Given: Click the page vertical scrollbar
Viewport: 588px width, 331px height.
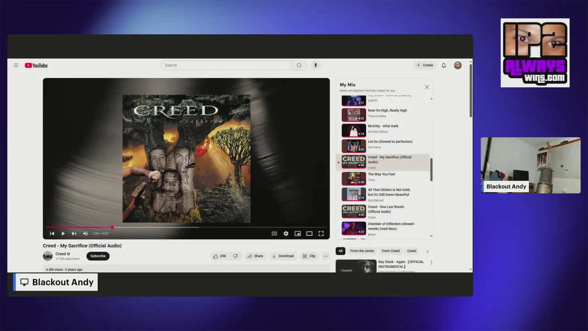Looking at the screenshot, I should (470, 91).
